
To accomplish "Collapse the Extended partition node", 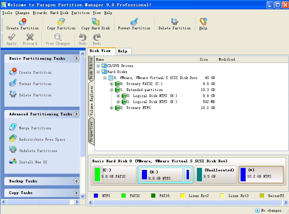I will (111, 90).
